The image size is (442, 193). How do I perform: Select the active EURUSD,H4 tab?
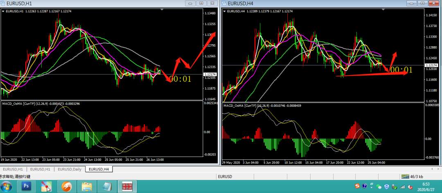coord(99,169)
